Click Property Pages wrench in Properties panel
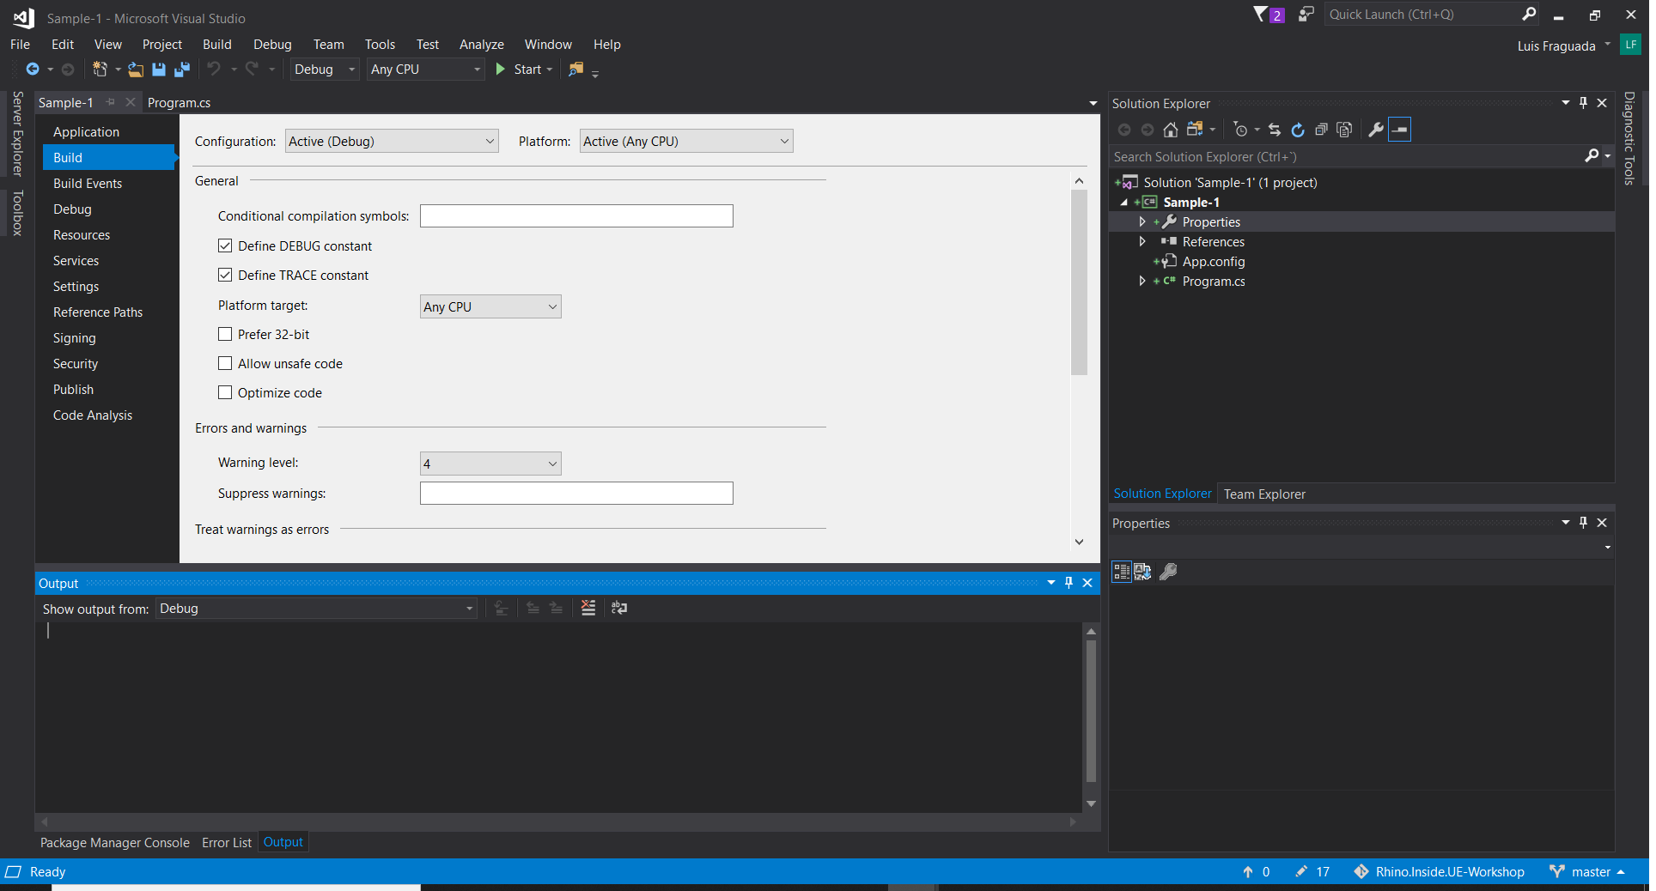This screenshot has width=1656, height=891. (x=1168, y=572)
